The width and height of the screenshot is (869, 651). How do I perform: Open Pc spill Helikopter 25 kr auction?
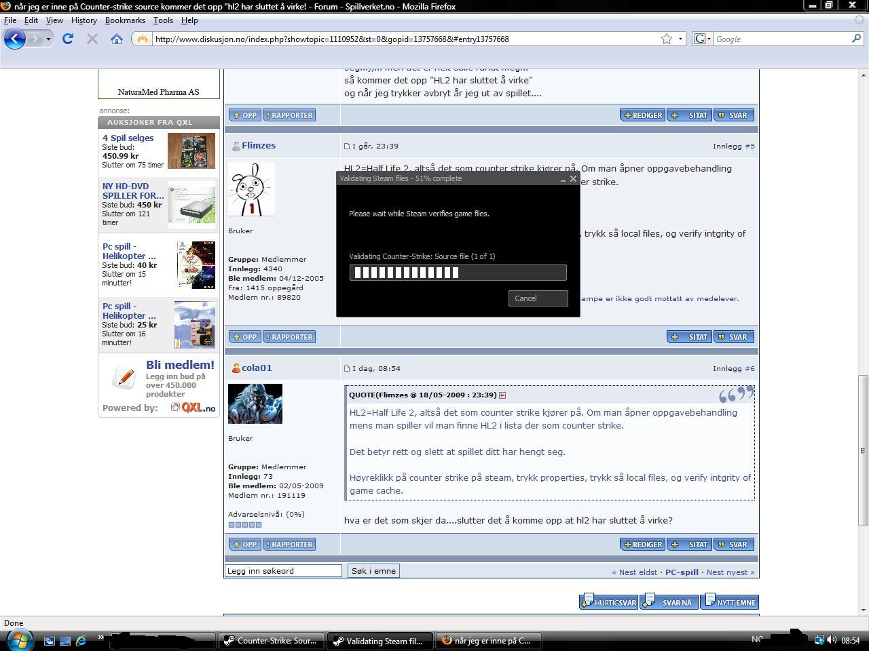[x=129, y=311]
